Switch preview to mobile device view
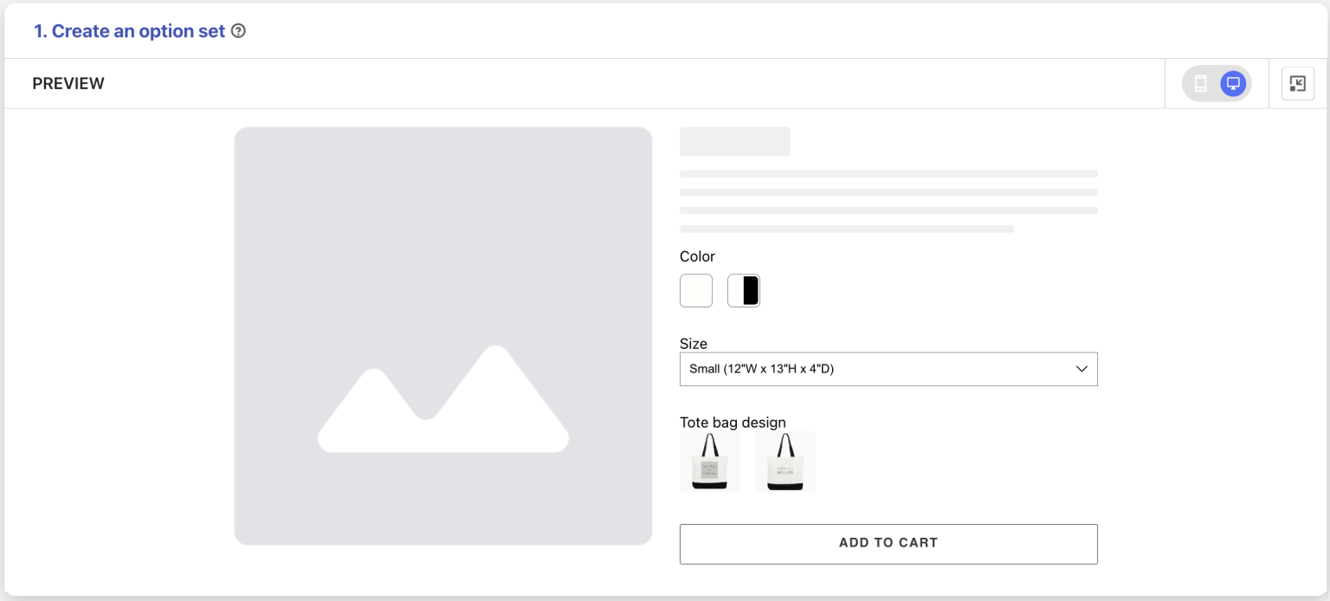Viewport: 1330px width, 601px height. (1201, 84)
